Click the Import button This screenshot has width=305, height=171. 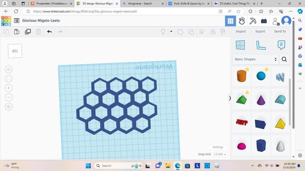[241, 32]
